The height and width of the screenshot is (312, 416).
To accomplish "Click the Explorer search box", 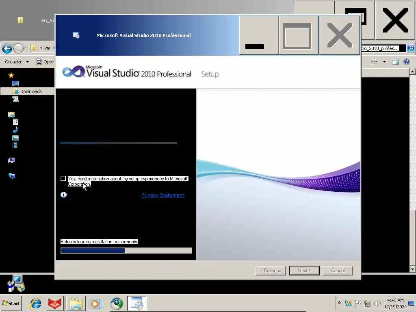I will point(383,48).
